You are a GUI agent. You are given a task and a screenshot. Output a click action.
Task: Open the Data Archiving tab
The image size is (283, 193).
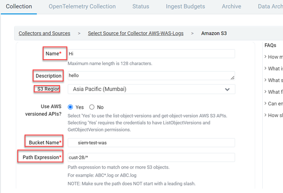pyautogui.click(x=270, y=7)
